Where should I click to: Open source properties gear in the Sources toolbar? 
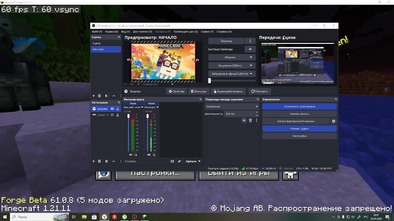pyautogui.click(x=107, y=161)
